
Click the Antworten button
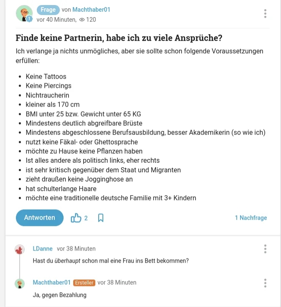point(40,217)
